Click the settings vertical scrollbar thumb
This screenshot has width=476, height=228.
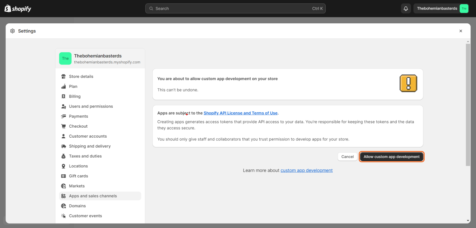click(468, 105)
